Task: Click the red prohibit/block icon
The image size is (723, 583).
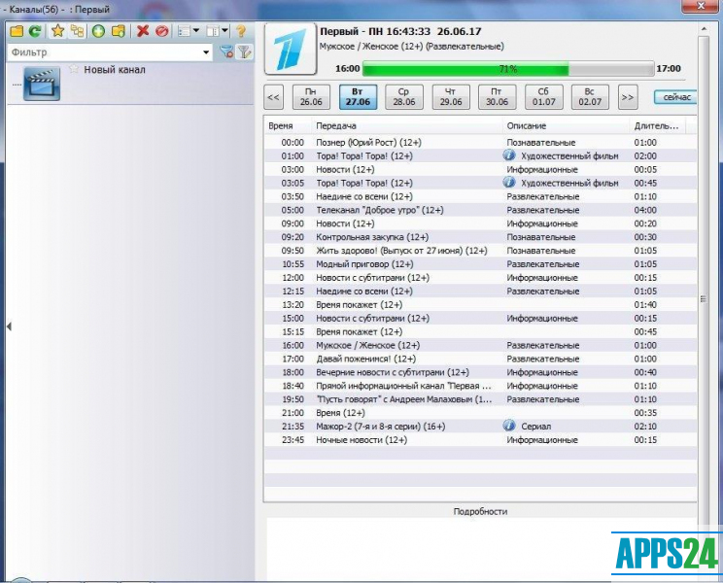Action: point(162,31)
